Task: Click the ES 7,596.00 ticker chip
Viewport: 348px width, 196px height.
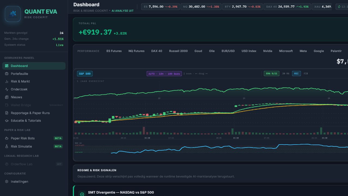Action: pyautogui.click(x=160, y=7)
